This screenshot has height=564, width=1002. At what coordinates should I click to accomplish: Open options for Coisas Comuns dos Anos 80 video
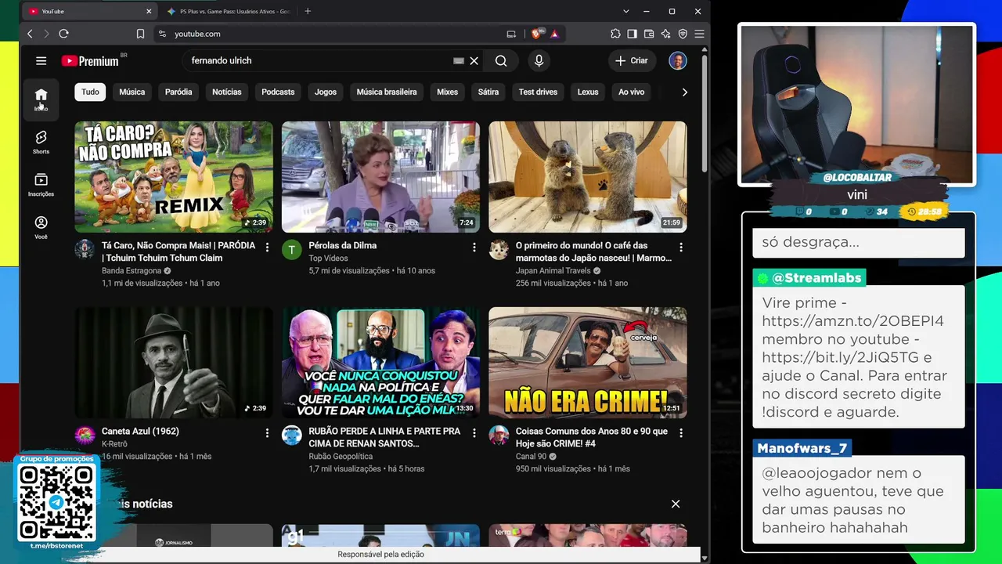680,433
